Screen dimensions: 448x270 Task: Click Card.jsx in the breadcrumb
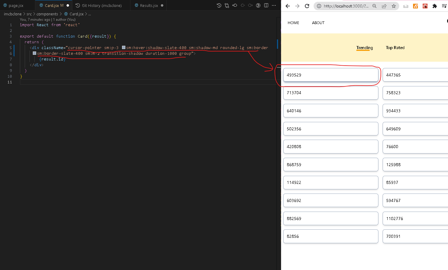tap(76, 14)
